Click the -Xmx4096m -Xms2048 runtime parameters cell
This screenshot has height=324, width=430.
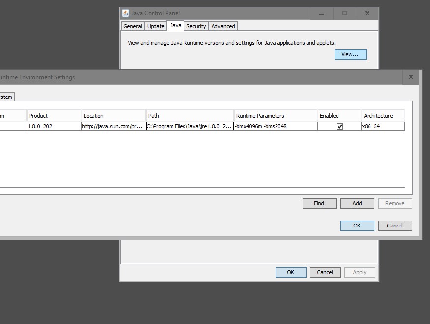coord(276,127)
